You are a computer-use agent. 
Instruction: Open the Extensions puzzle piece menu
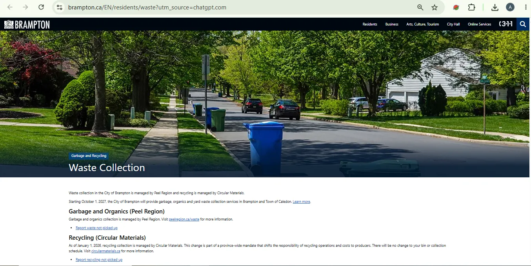pyautogui.click(x=472, y=7)
